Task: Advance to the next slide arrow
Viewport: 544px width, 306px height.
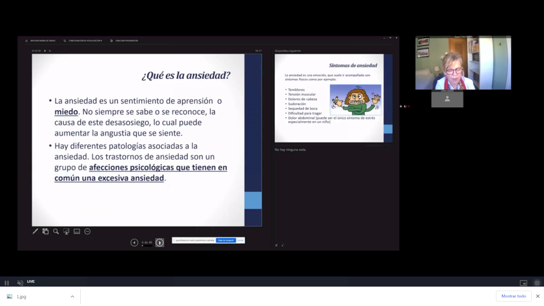Action: pyautogui.click(x=160, y=243)
